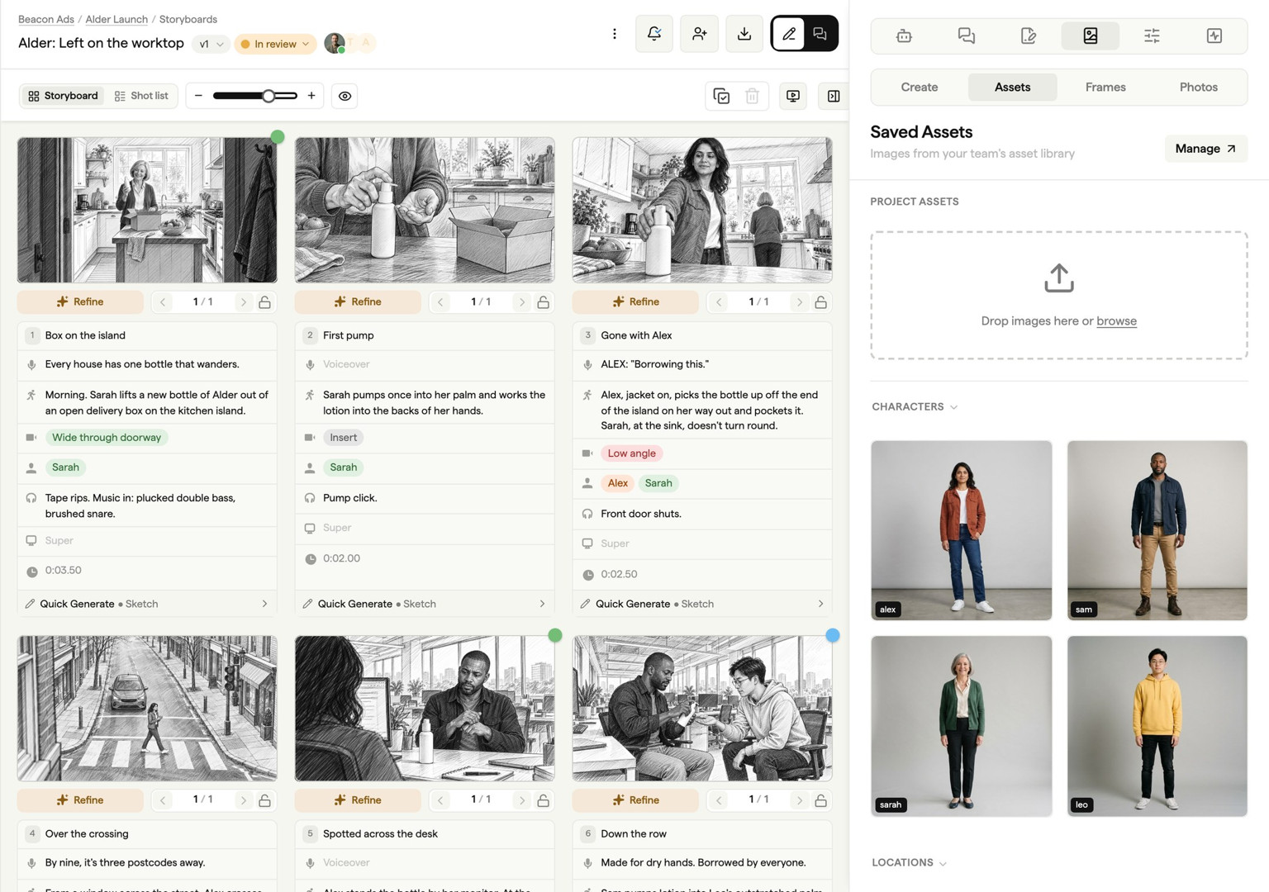
Task: Click the select-all frames checkbox icon
Action: pyautogui.click(x=721, y=97)
